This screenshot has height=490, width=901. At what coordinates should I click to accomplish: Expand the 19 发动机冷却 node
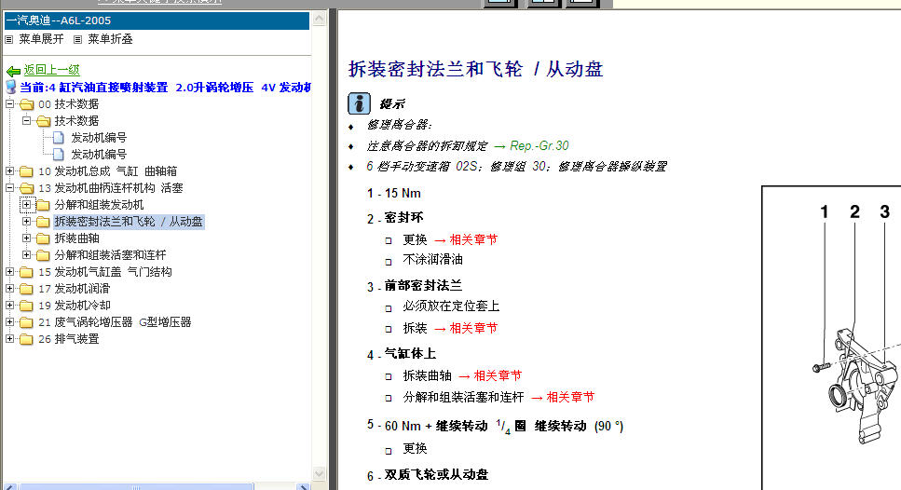pos(9,305)
